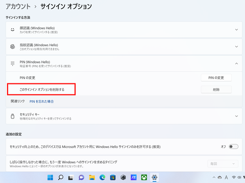Click the face recognition smiley icon
The image size is (245, 183).
tap(12, 29)
